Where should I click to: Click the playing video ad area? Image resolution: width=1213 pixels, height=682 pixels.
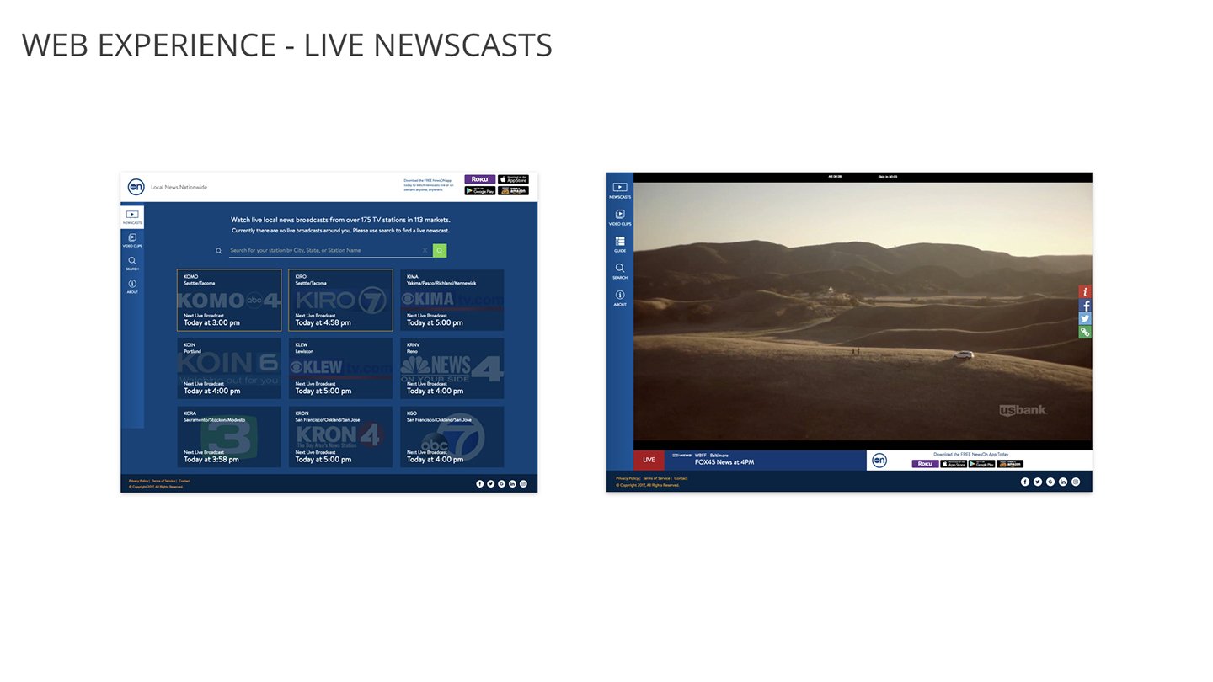[863, 311]
